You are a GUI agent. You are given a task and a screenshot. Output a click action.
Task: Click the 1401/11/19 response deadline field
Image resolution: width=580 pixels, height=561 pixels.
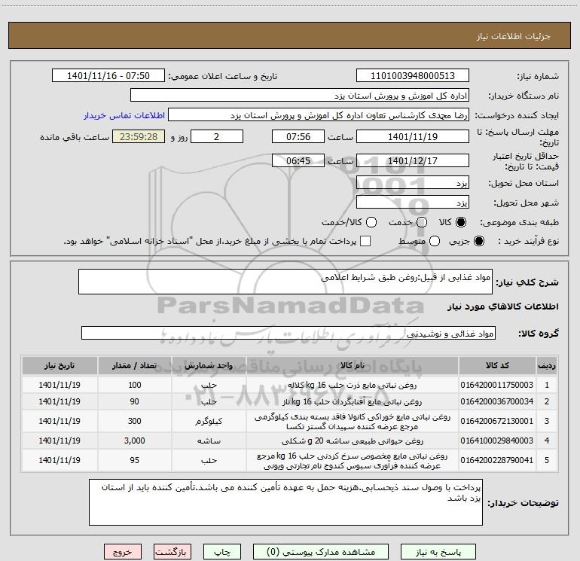click(x=413, y=137)
